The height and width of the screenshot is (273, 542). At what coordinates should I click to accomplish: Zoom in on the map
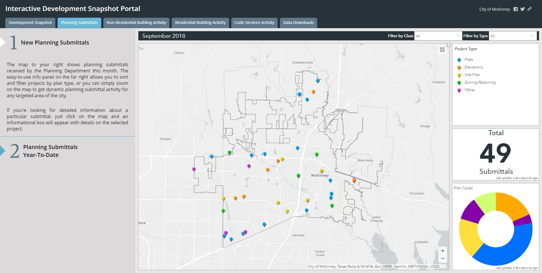(x=443, y=251)
